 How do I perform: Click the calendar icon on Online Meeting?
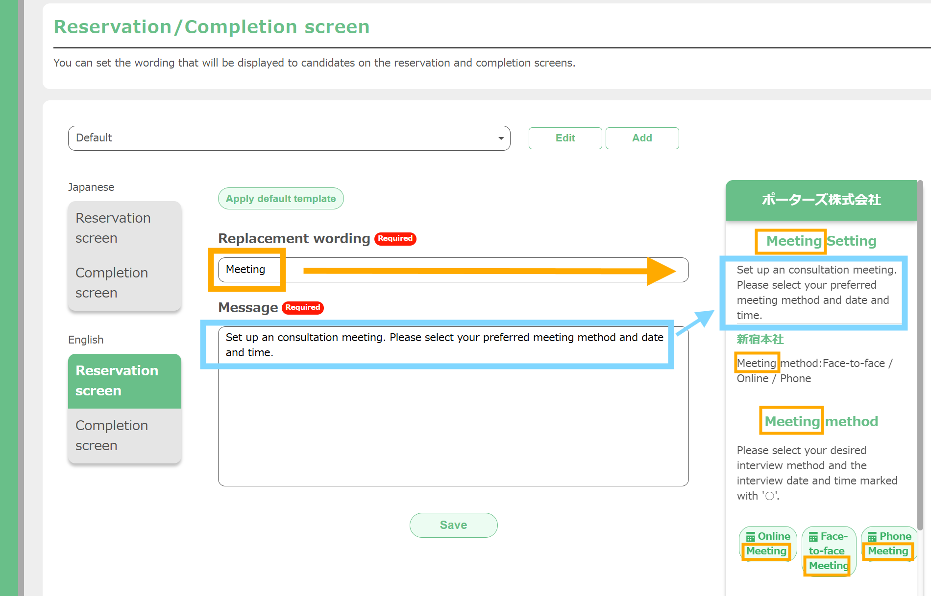(750, 537)
